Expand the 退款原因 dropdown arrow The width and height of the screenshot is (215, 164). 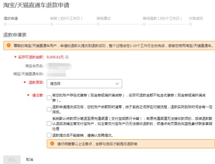point(117,83)
